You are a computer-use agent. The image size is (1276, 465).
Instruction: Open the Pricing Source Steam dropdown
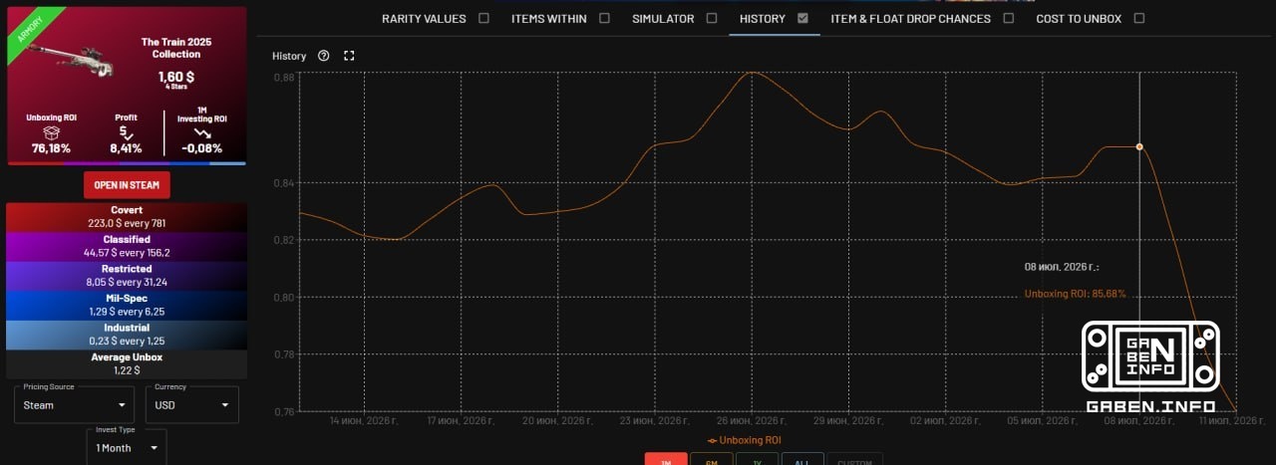coord(76,405)
